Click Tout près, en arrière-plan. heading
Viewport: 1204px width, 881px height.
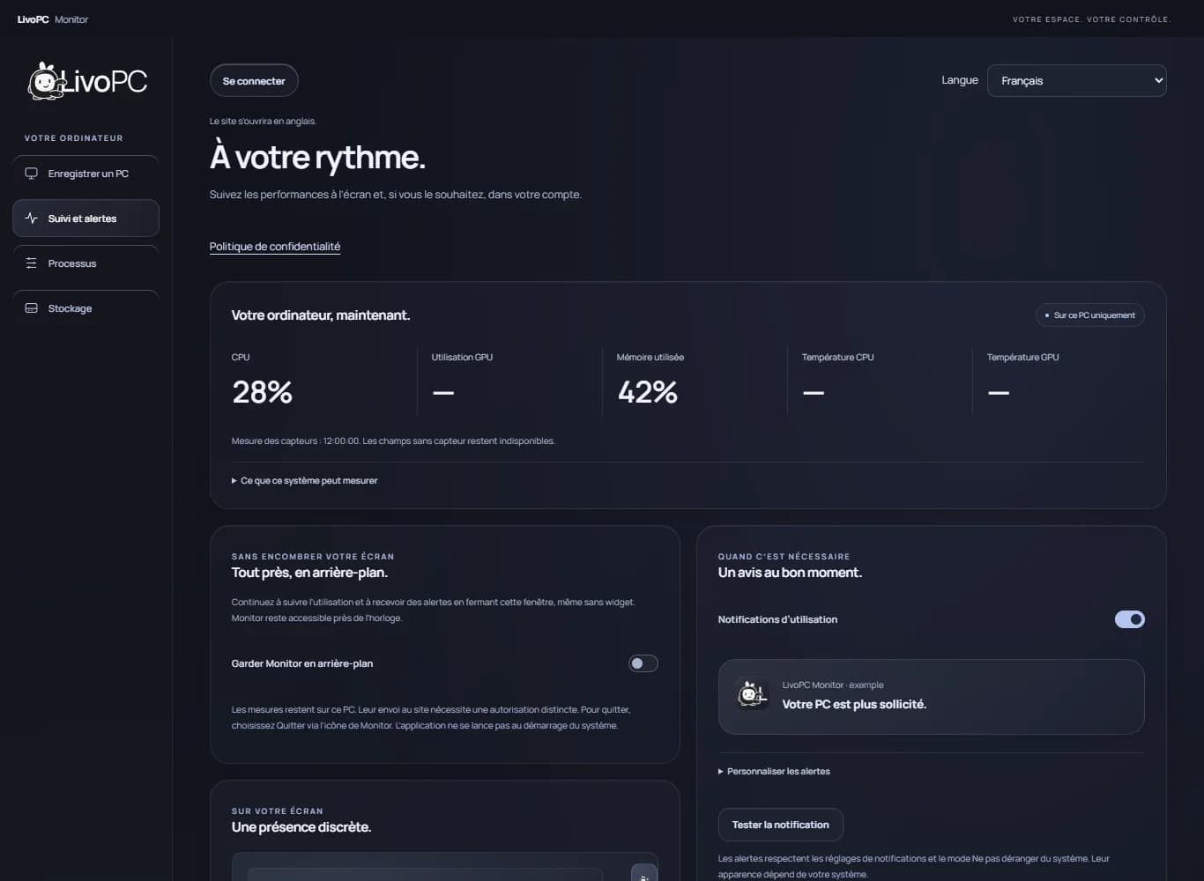309,573
